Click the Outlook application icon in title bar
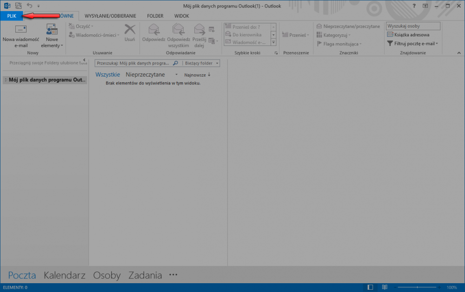This screenshot has height=292, width=465. tap(7, 6)
